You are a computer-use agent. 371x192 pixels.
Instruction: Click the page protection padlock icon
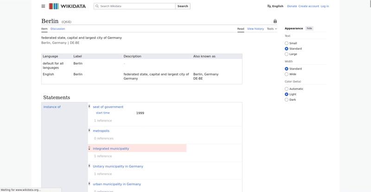tap(275, 21)
